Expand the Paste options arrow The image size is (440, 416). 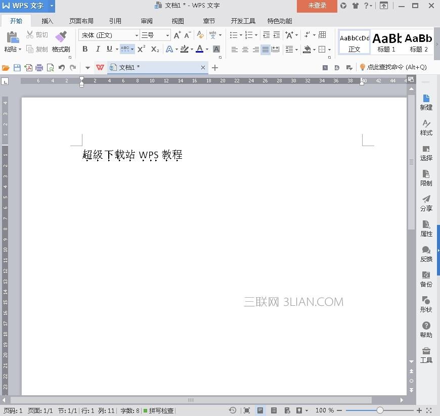pos(20,50)
